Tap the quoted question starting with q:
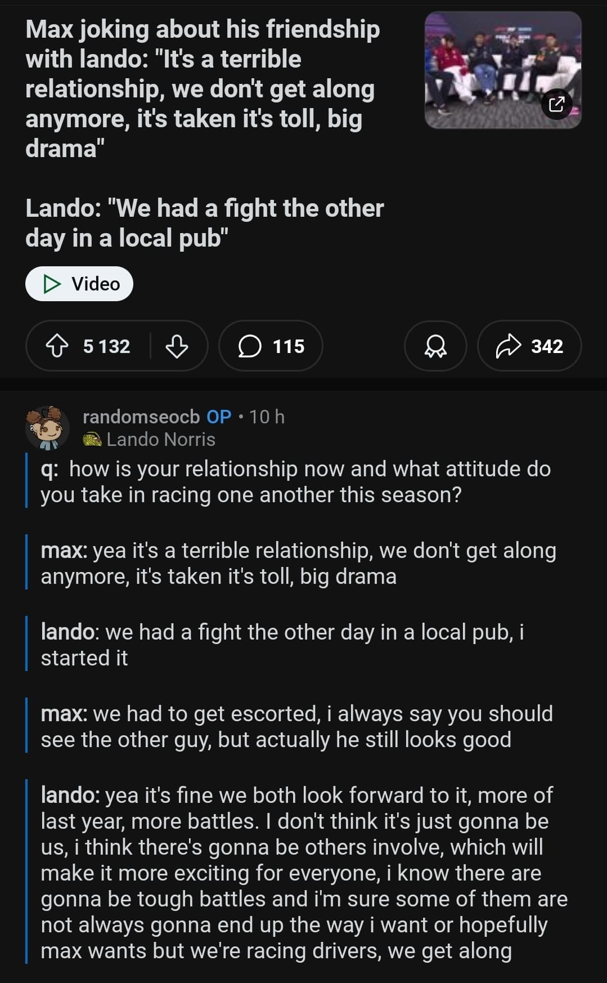The image size is (607, 983). 295,481
